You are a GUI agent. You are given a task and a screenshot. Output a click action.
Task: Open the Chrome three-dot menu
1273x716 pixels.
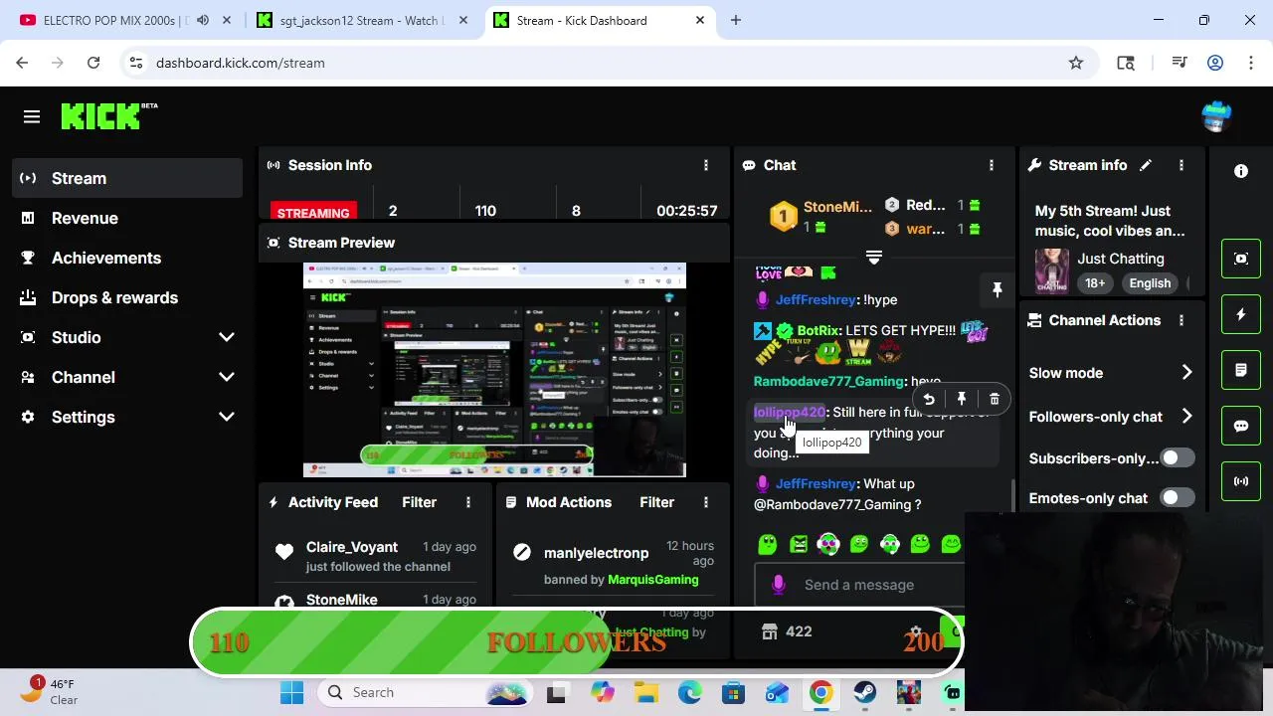point(1250,63)
